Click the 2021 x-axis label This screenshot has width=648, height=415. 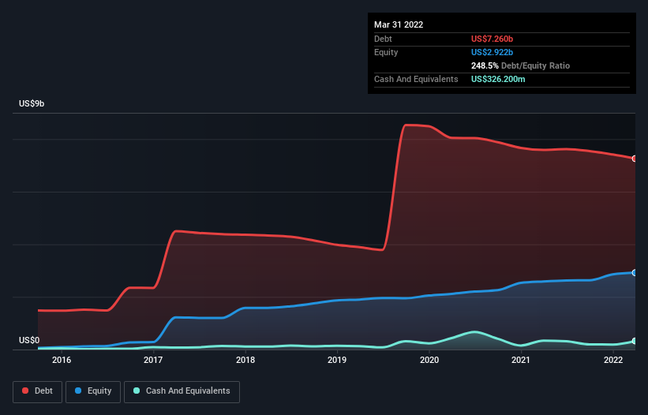click(x=521, y=360)
